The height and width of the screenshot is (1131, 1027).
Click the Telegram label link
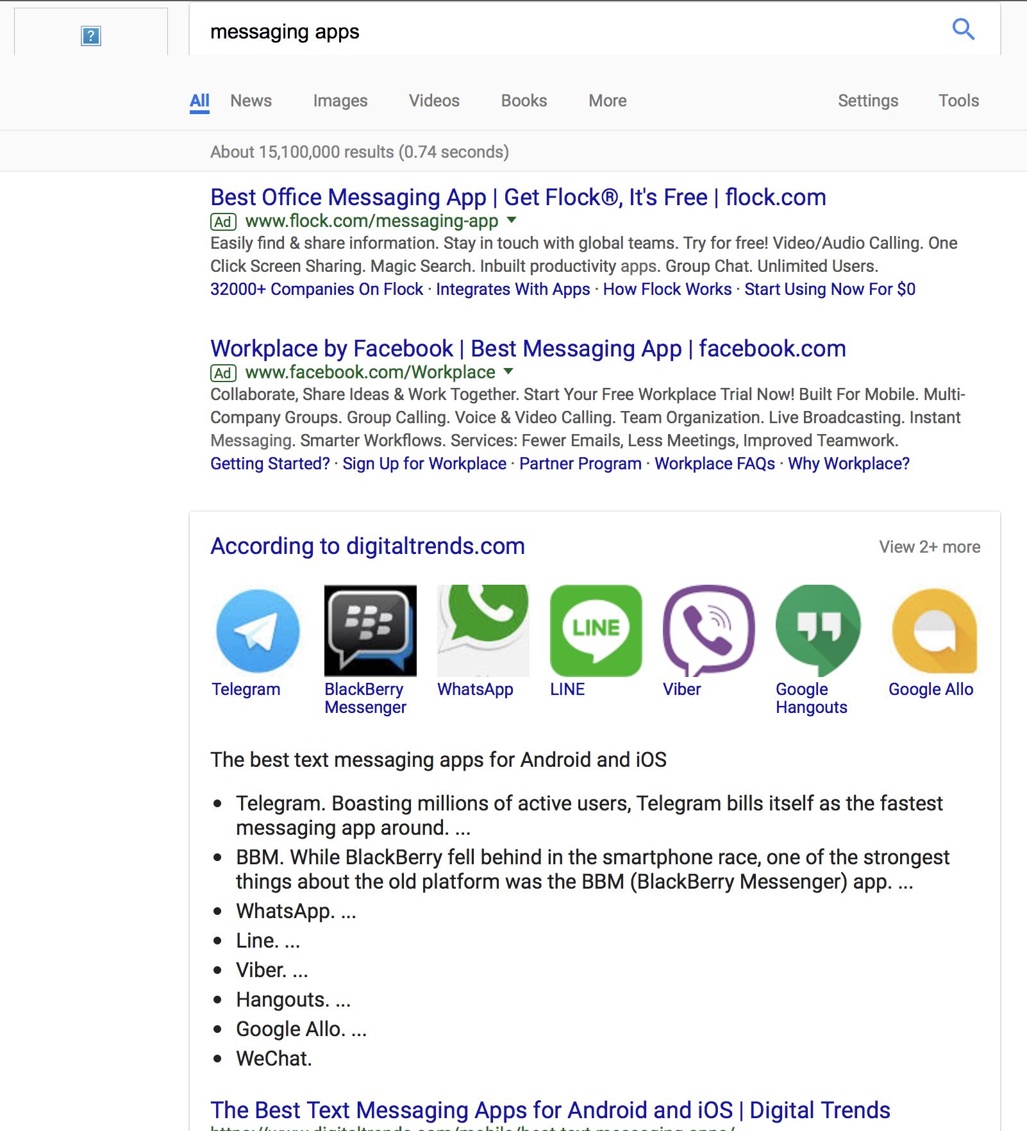point(246,689)
